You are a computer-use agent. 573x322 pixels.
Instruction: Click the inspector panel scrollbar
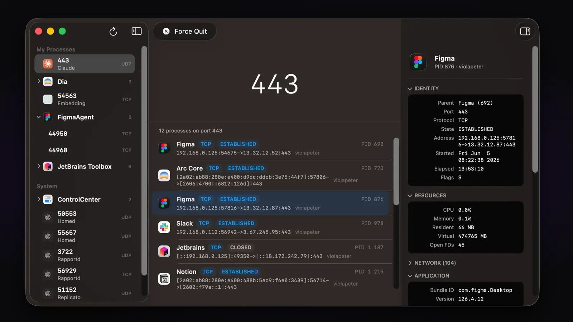pyautogui.click(x=535, y=109)
